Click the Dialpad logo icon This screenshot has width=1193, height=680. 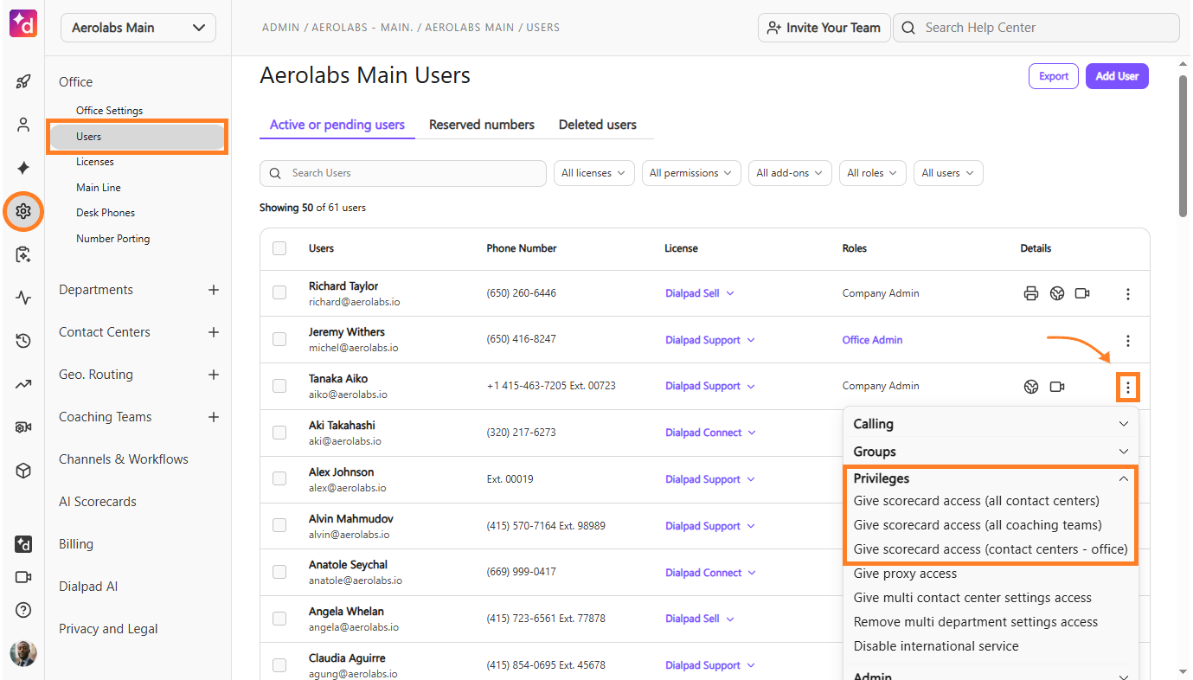23,23
